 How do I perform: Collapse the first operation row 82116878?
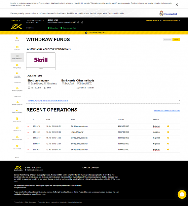pyautogui.click(x=28, y=126)
